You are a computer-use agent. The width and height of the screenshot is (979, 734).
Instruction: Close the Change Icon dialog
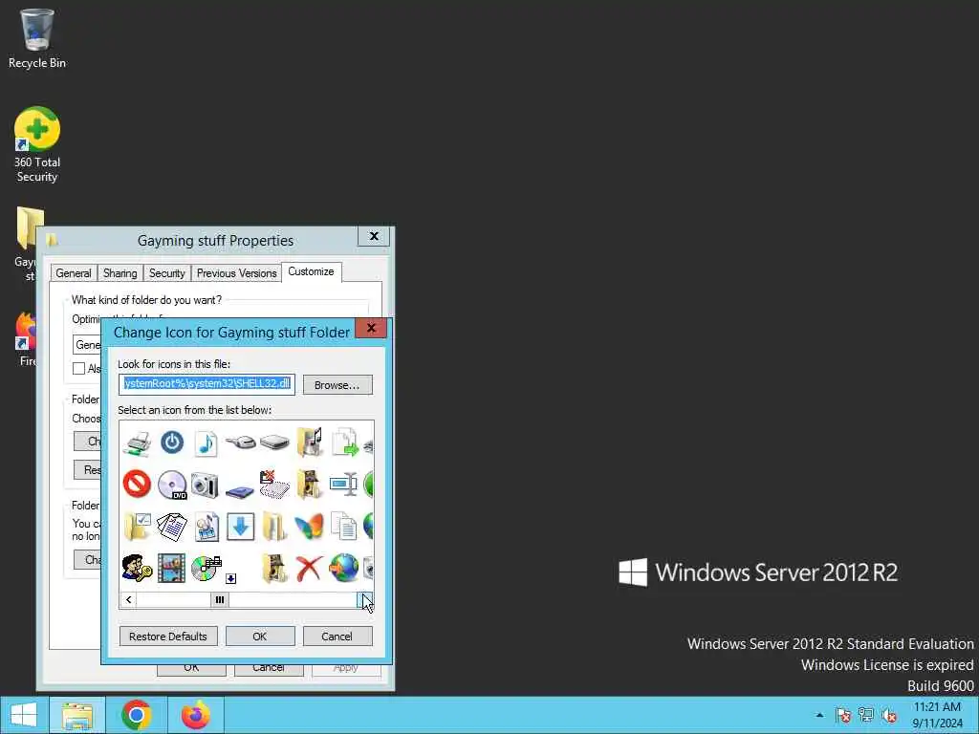(x=372, y=328)
